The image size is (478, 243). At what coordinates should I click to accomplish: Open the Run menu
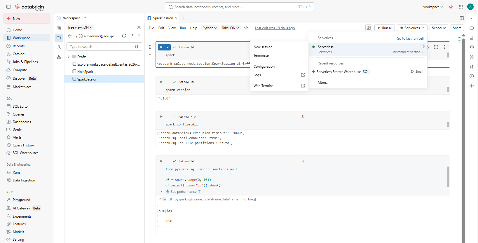point(183,28)
